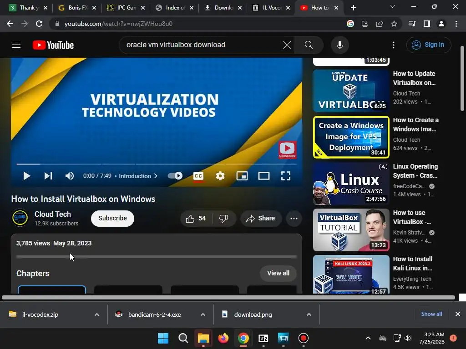Image resolution: width=466 pixels, height=349 pixels.
Task: Expand the tab search dropdown arrow
Action: pyautogui.click(x=393, y=6)
